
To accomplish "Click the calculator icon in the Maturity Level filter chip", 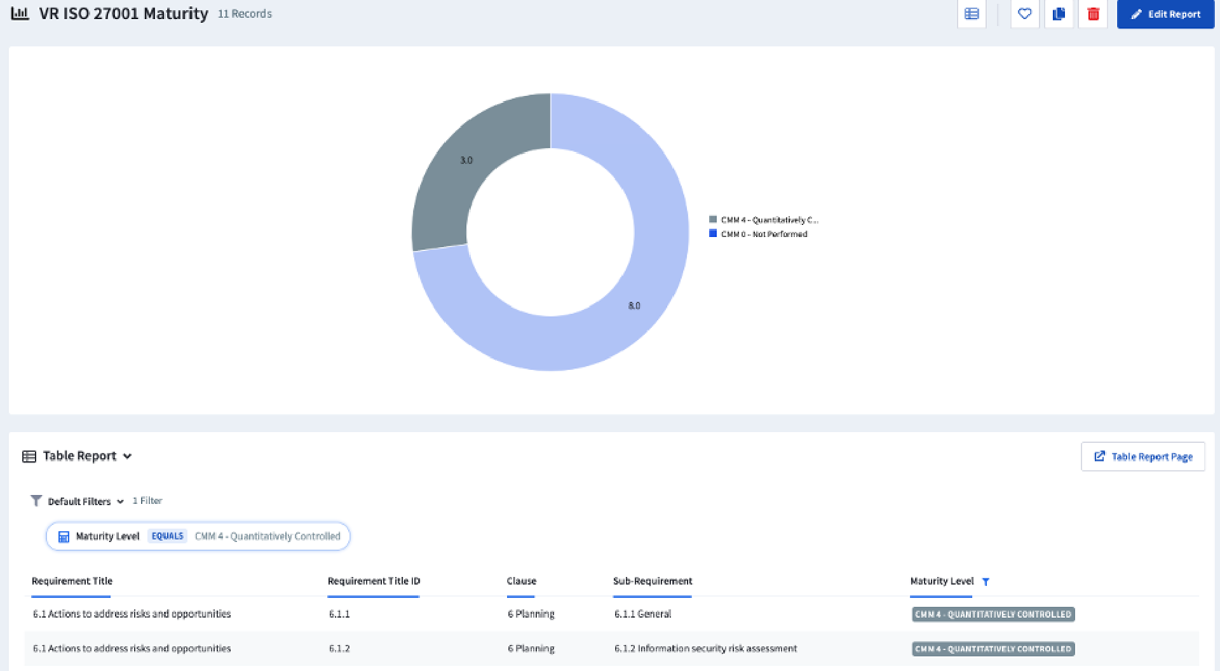I will pos(64,536).
